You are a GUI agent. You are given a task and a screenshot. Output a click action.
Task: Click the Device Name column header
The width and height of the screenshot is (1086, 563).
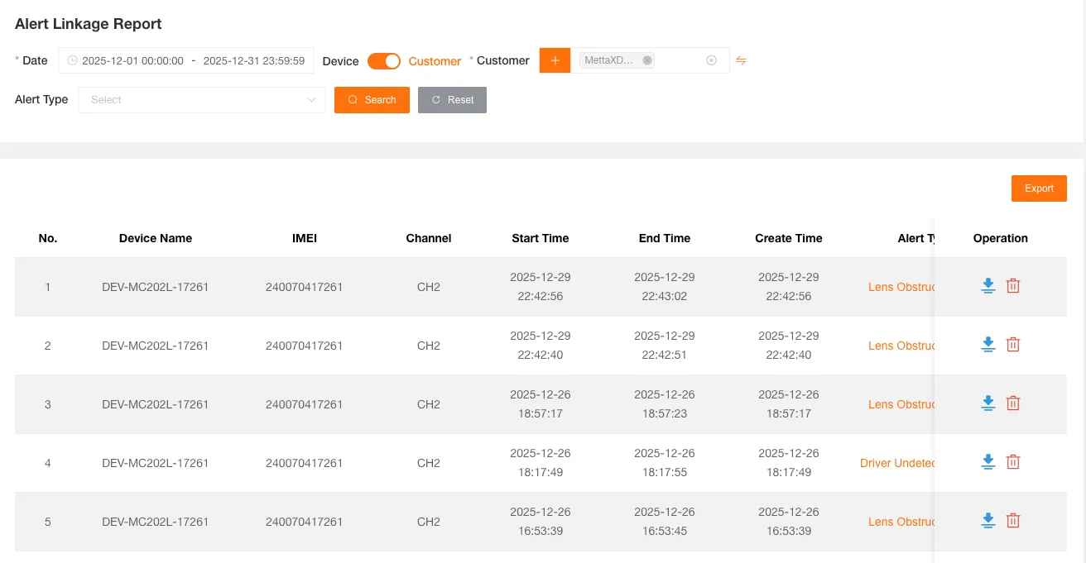(x=155, y=238)
